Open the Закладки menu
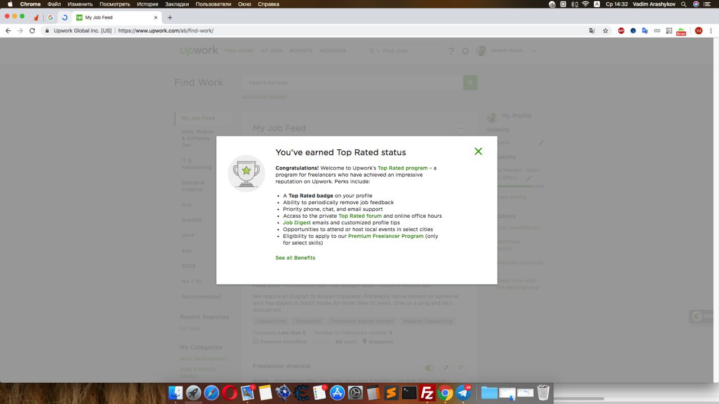The image size is (719, 404). pyautogui.click(x=177, y=4)
